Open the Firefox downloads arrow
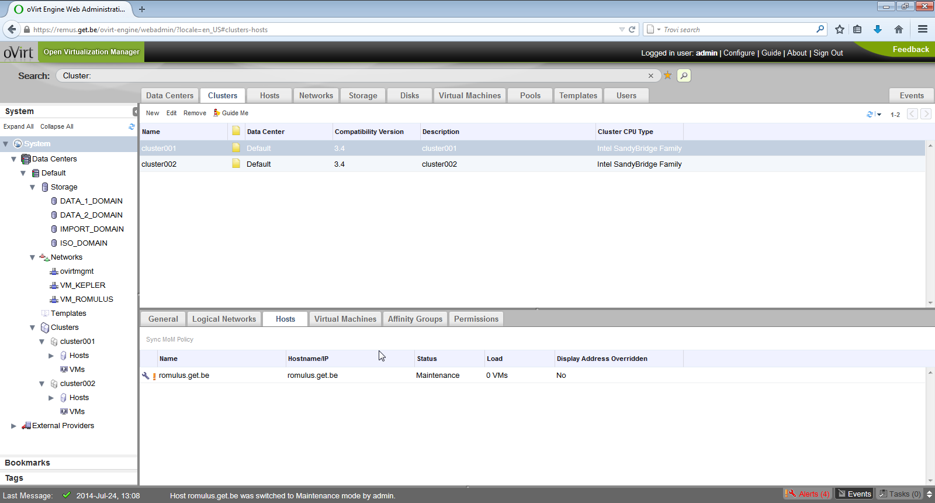Screen dimensions: 935x503 point(877,29)
